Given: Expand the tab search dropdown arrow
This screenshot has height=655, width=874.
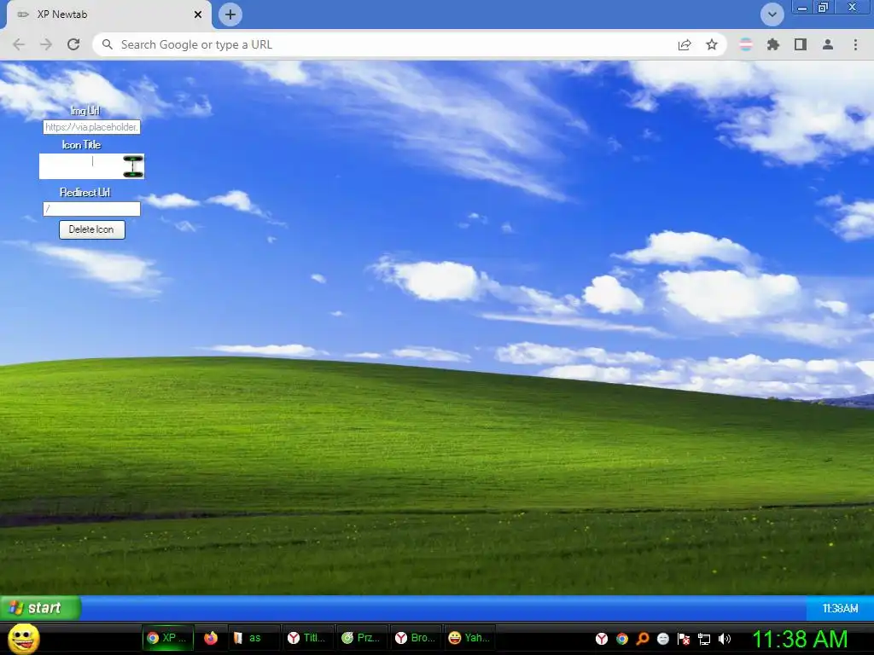Looking at the screenshot, I should pyautogui.click(x=772, y=14).
